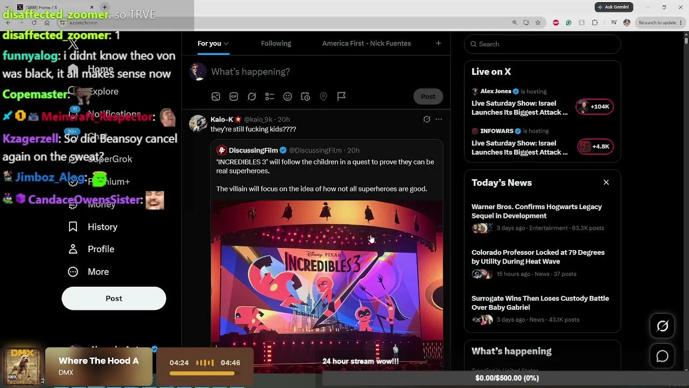This screenshot has width=689, height=388.
Task: Click the 'Live on X' heading
Action: coord(491,72)
